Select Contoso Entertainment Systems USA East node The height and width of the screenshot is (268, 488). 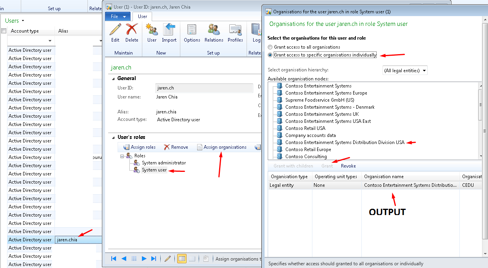click(328, 121)
